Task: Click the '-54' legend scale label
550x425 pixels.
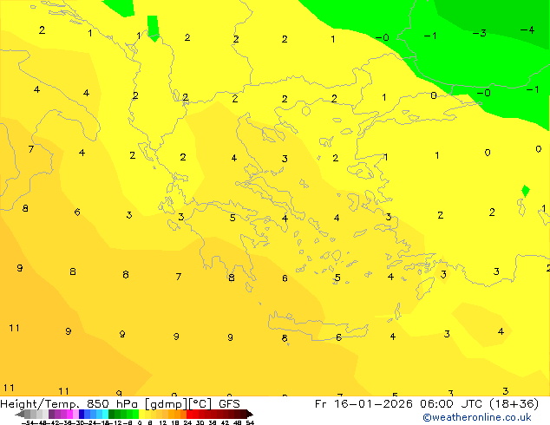Action: click(28, 422)
